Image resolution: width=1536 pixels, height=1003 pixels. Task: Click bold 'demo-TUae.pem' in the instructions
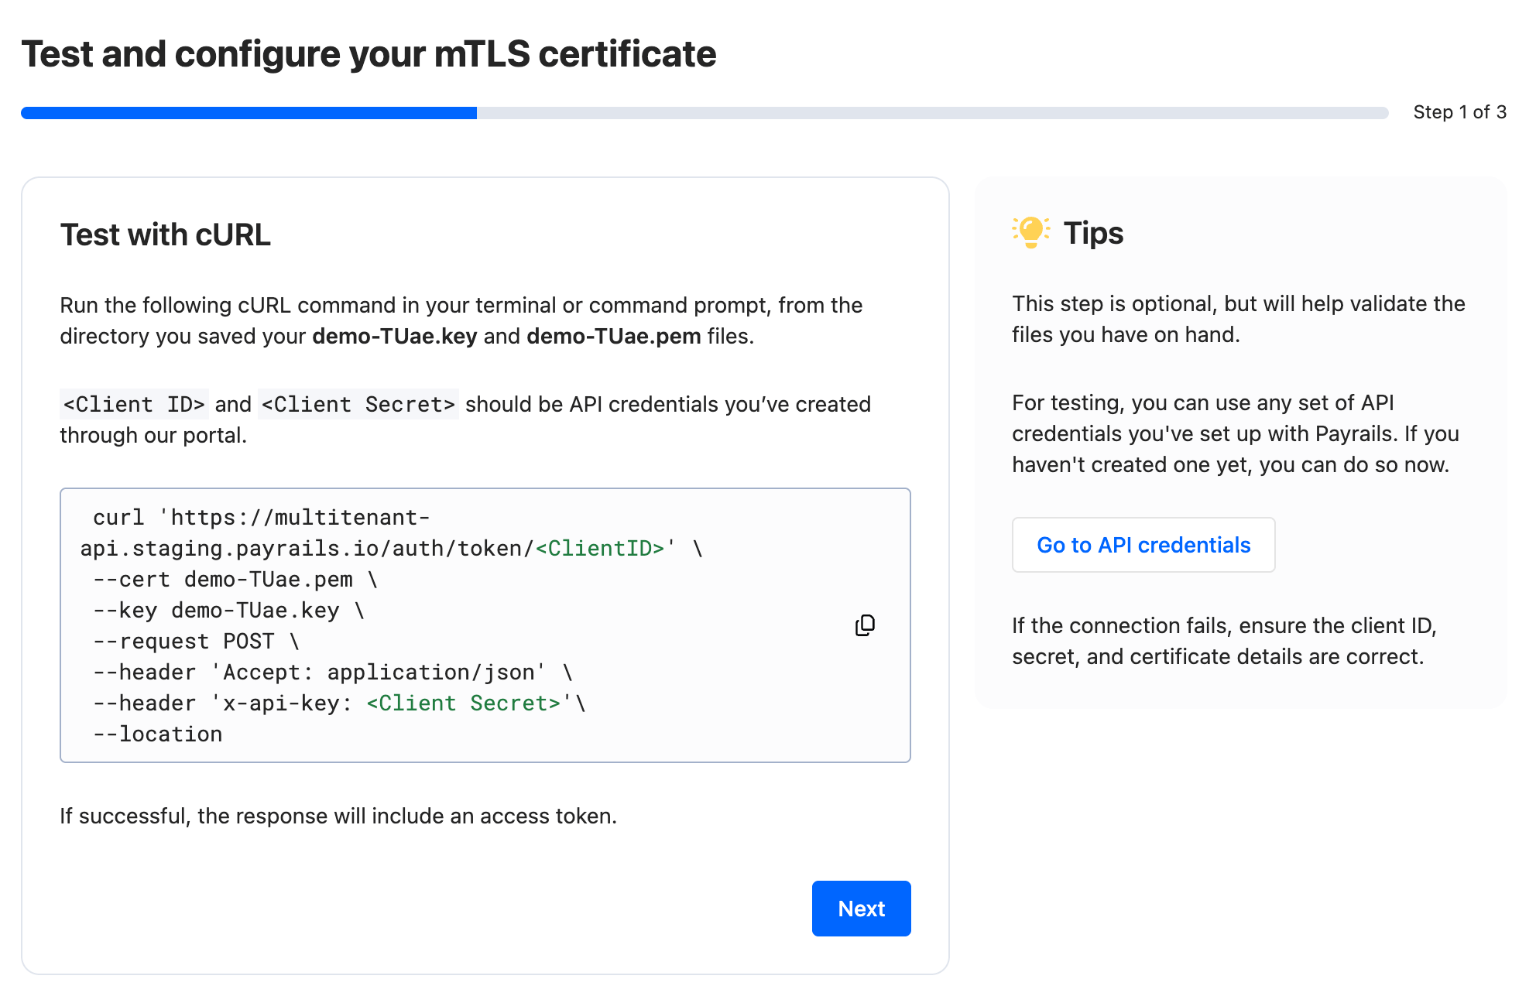[614, 336]
